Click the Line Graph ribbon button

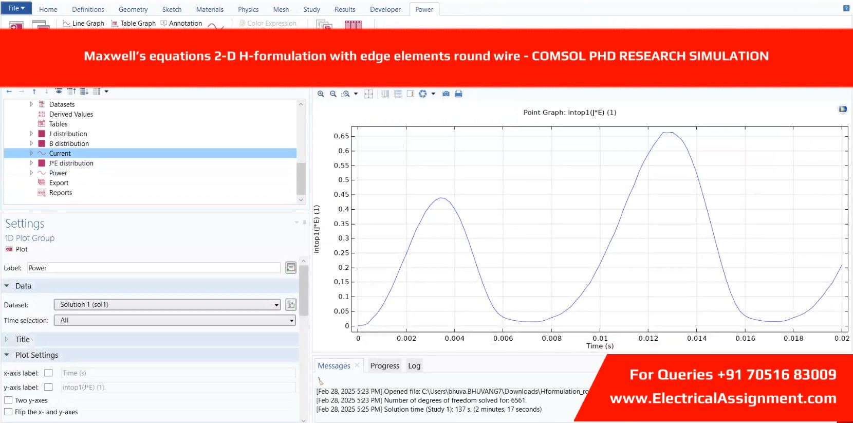pyautogui.click(x=83, y=23)
